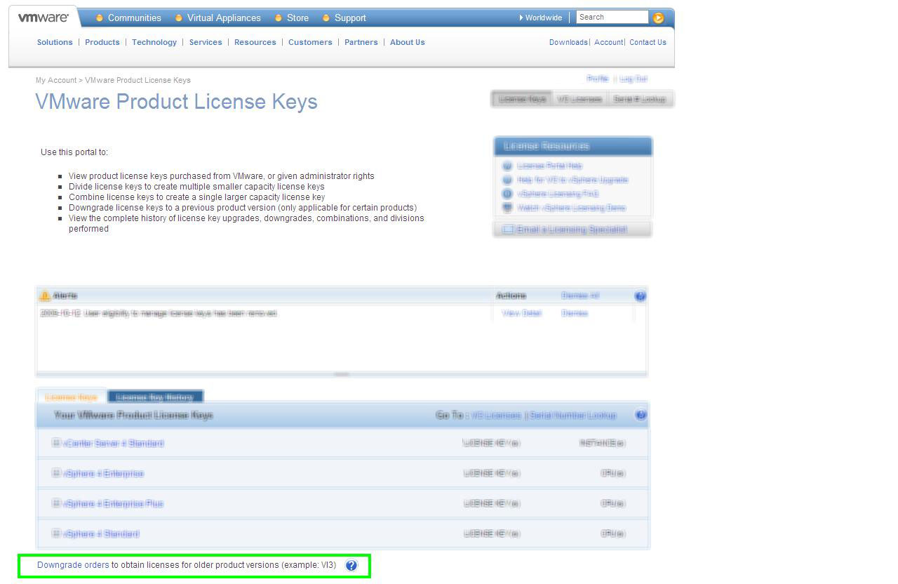Click the Profile link
This screenshot has width=898, height=584.
point(598,79)
